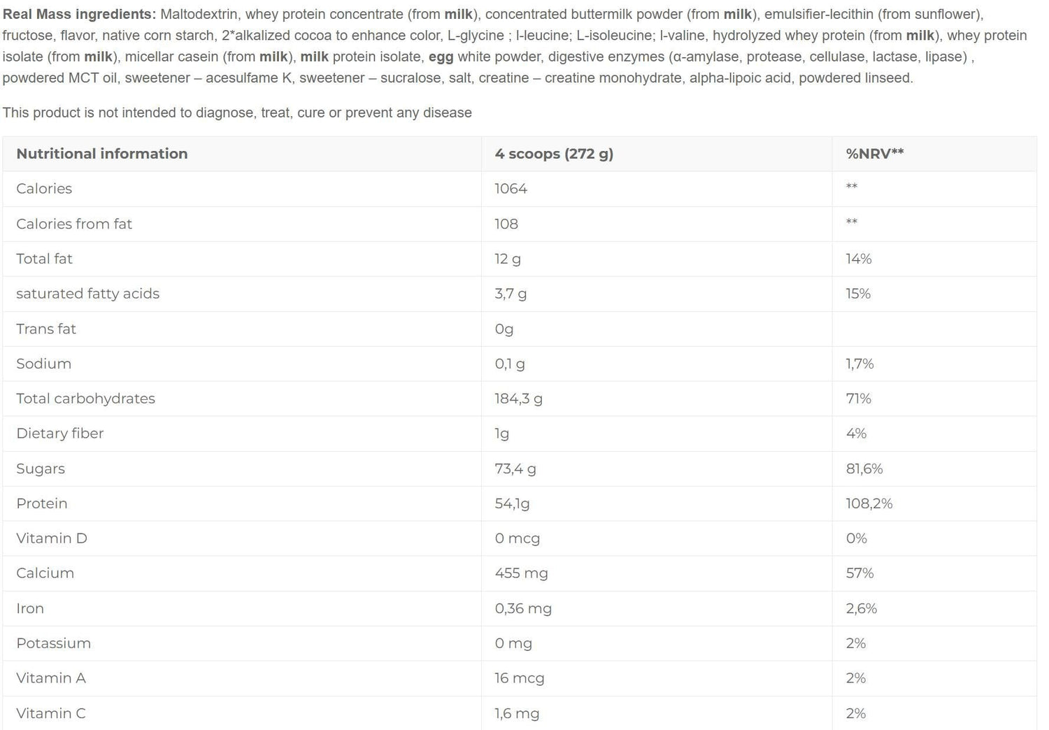Select the 'Nutritional information' table header
1049x730 pixels.
tap(102, 154)
